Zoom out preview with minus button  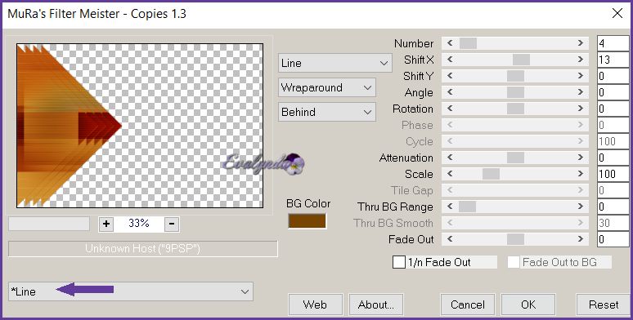point(172,224)
